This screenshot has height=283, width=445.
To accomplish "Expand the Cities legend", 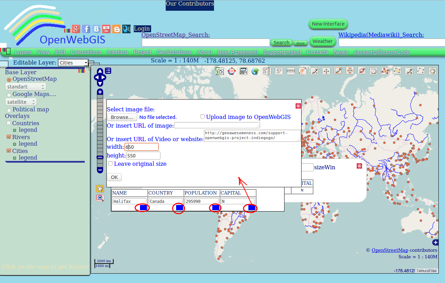I will coord(15,158).
